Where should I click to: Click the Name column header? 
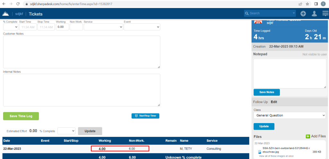pyautogui.click(x=184, y=141)
